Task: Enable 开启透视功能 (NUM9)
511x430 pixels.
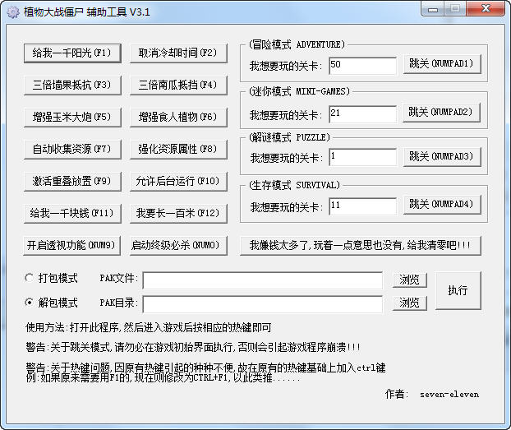Action: pyautogui.click(x=71, y=245)
